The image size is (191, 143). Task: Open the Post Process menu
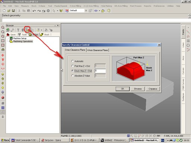coord(136,6)
